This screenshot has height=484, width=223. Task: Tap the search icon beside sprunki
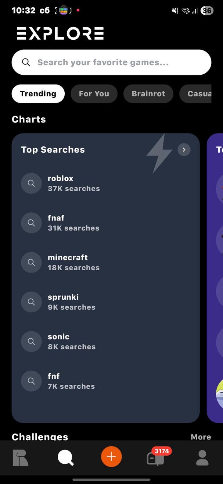pyautogui.click(x=31, y=302)
